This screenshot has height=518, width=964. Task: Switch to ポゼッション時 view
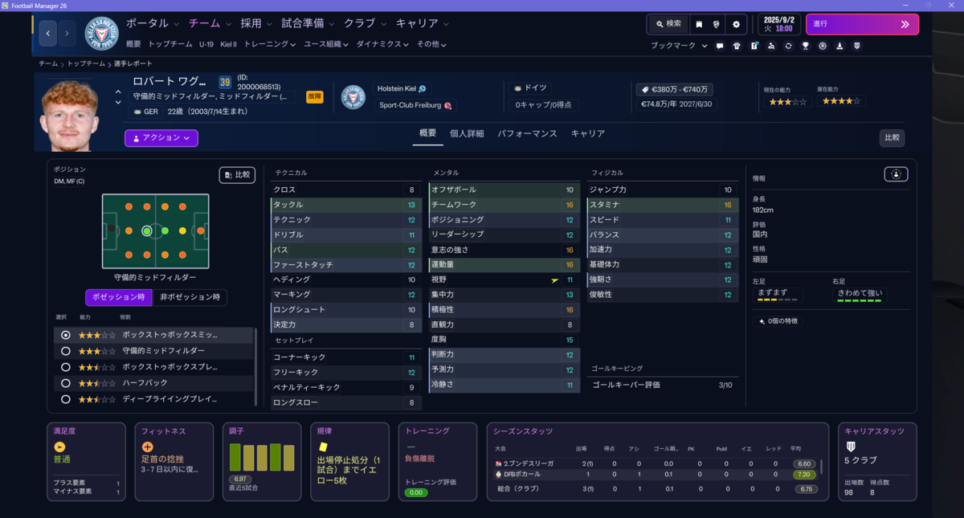tap(118, 297)
